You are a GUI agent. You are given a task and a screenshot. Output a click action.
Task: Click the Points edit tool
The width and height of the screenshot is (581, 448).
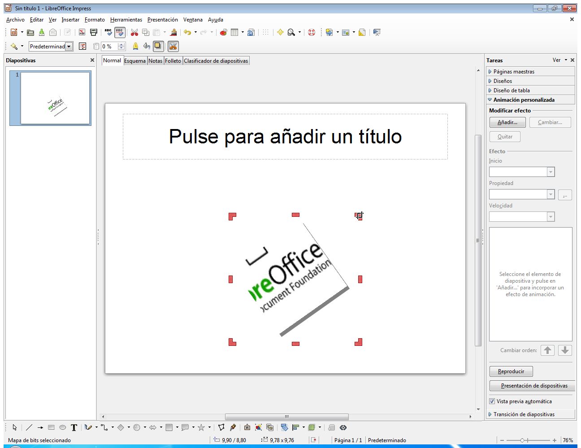pyautogui.click(x=221, y=427)
